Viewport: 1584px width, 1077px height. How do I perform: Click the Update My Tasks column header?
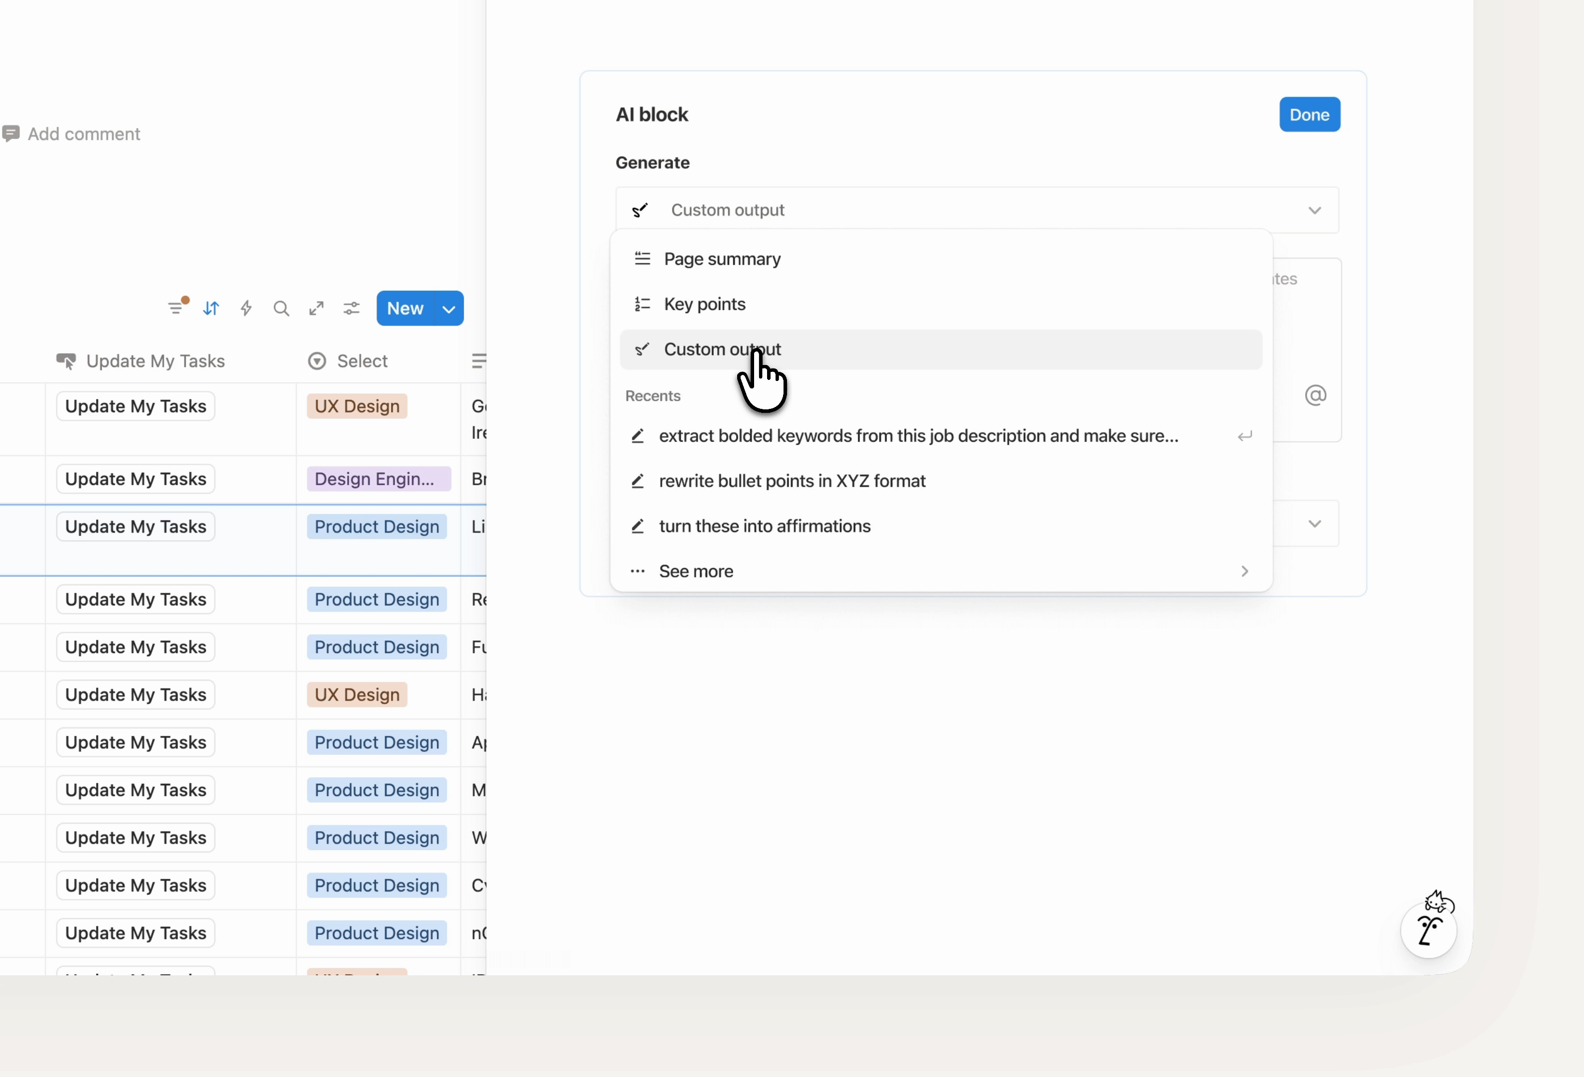[x=141, y=360]
